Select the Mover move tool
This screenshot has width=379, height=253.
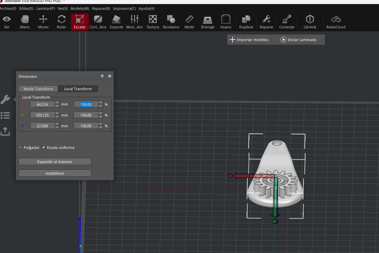pos(43,22)
